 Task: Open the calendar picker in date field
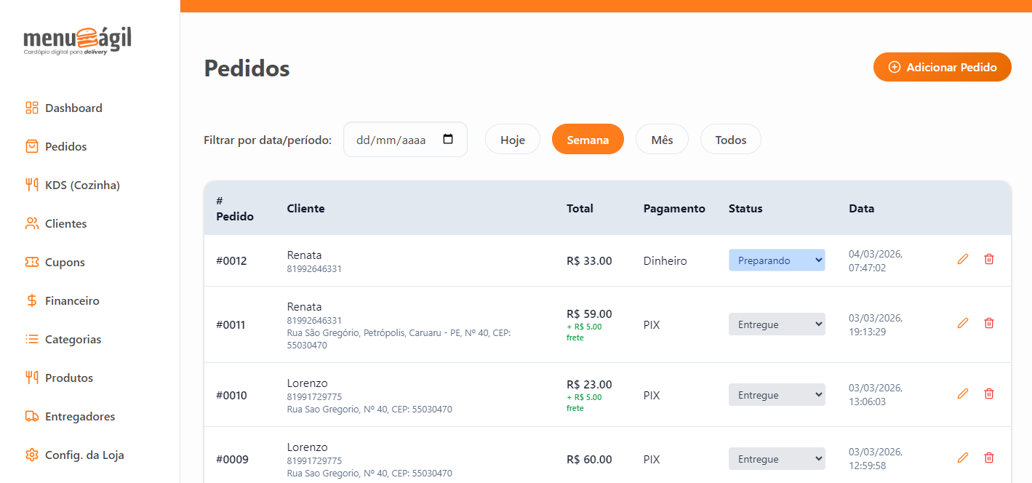448,140
